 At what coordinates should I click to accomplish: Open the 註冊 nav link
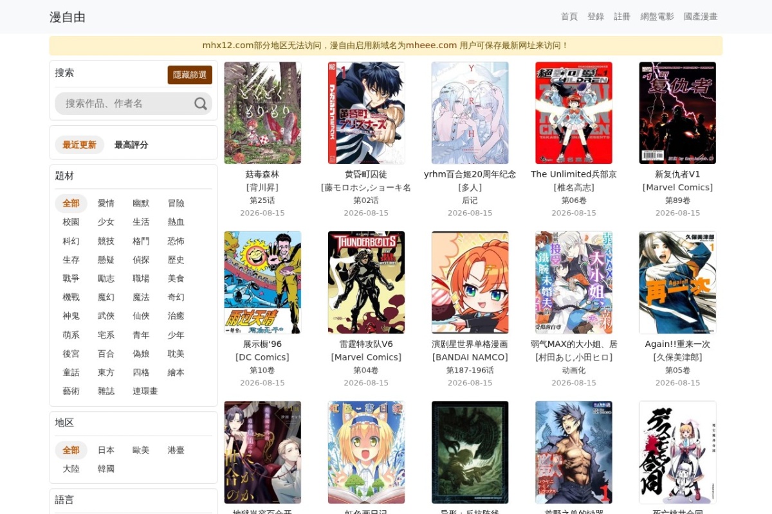622,17
